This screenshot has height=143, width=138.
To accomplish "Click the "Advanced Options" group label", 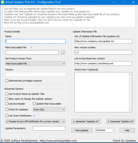I will tap(14, 89).
